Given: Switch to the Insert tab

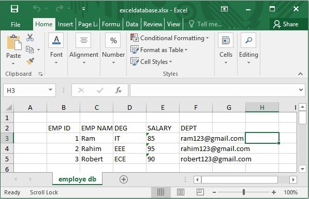Looking at the screenshot, I should click(65, 24).
